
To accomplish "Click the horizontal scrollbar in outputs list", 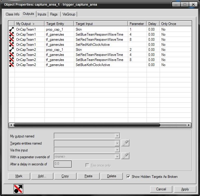I will [x=87, y=125].
